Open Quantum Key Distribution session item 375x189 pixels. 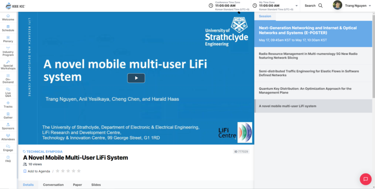click(313, 90)
